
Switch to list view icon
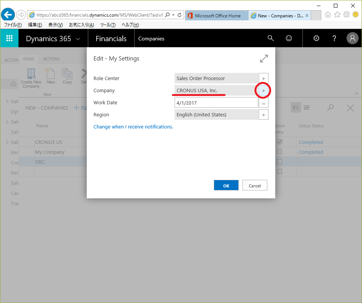(x=296, y=108)
